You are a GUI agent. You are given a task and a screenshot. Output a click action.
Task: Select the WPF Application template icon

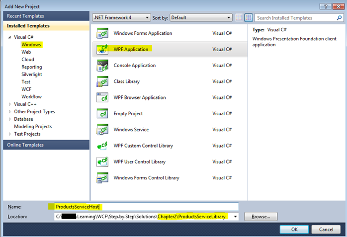pyautogui.click(x=102, y=50)
